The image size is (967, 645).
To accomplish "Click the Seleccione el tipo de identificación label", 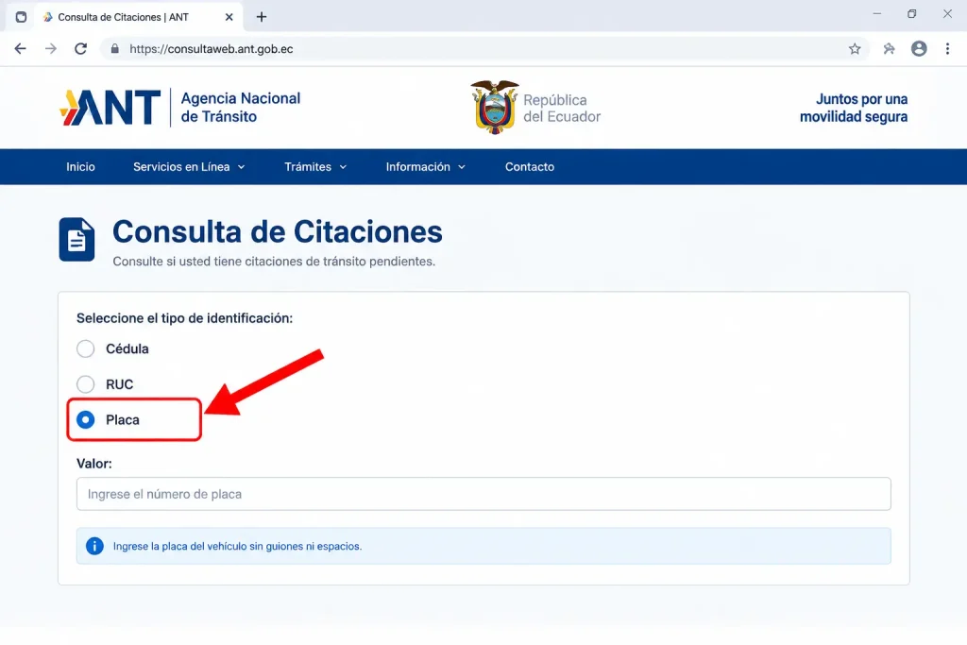I will 184,318.
